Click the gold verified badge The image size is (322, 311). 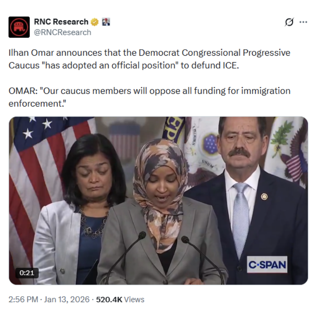(x=95, y=22)
